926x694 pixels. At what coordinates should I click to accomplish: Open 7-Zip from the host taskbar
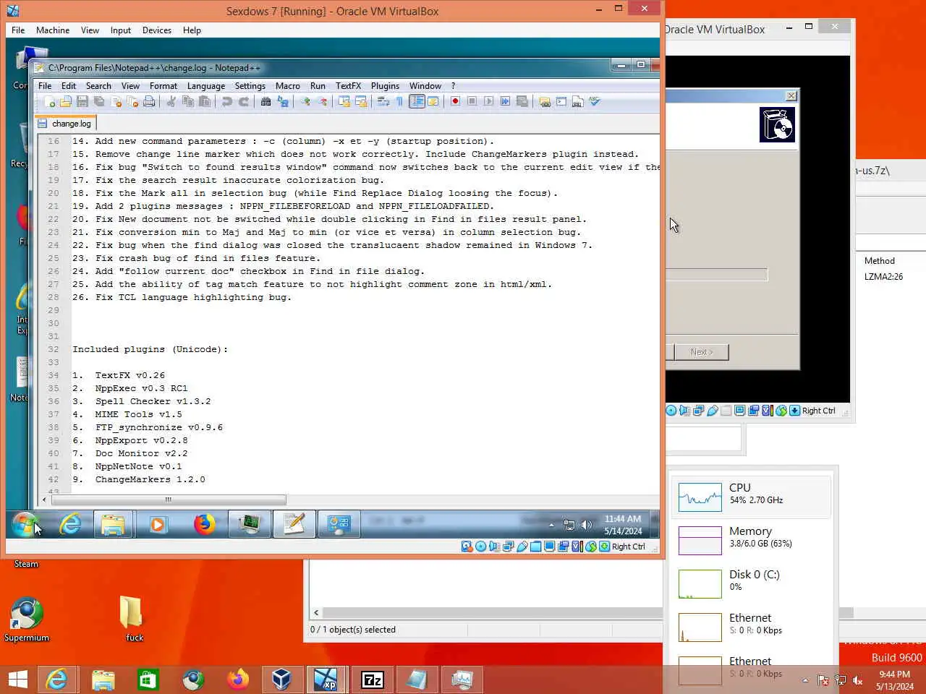(372, 680)
